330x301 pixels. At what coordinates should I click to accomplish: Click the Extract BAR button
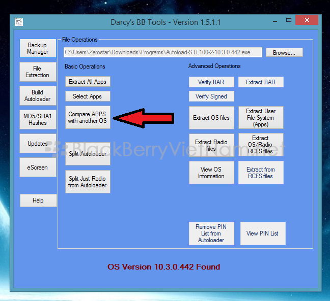point(261,82)
